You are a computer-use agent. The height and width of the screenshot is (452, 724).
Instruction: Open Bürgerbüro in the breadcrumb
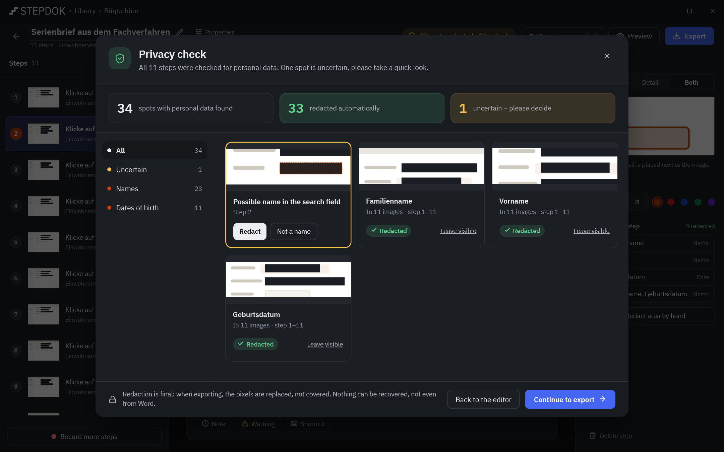[x=121, y=11]
